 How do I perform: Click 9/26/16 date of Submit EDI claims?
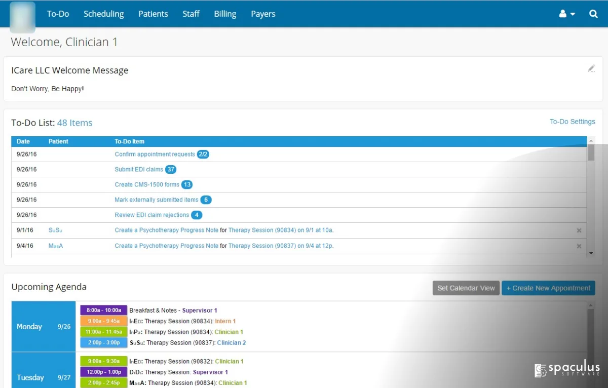26,169
